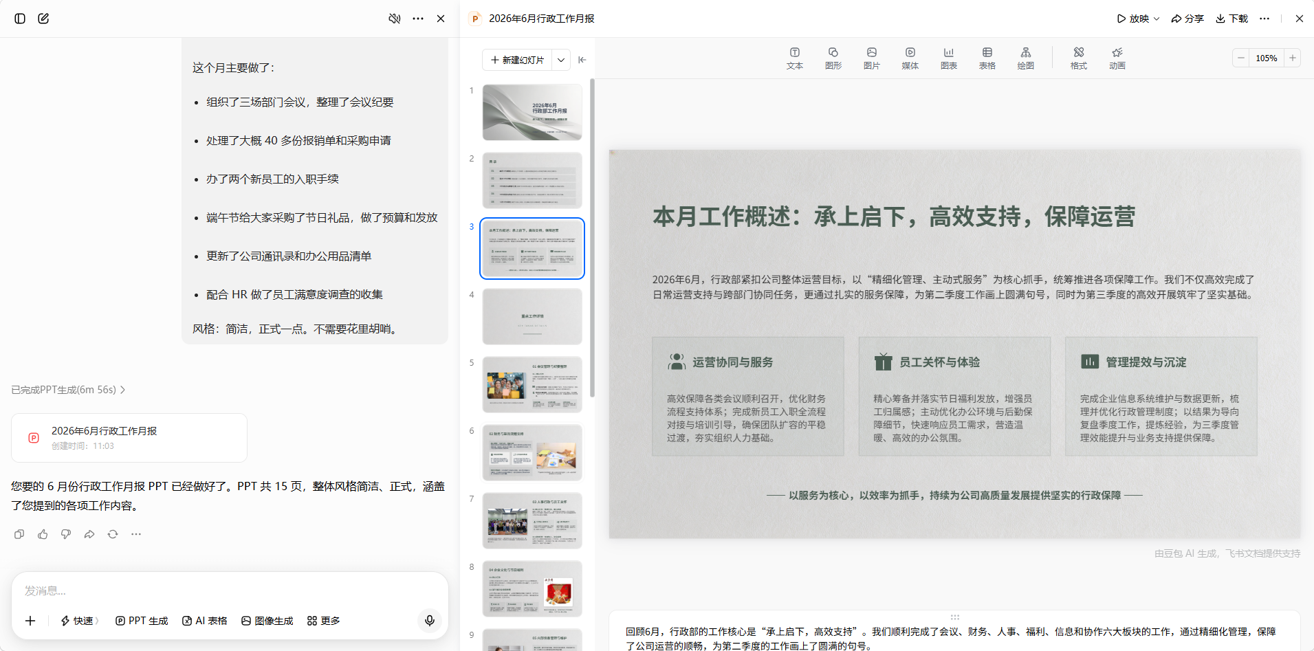Open the 更多 skills menu
This screenshot has height=651, width=1314.
pyautogui.click(x=324, y=621)
